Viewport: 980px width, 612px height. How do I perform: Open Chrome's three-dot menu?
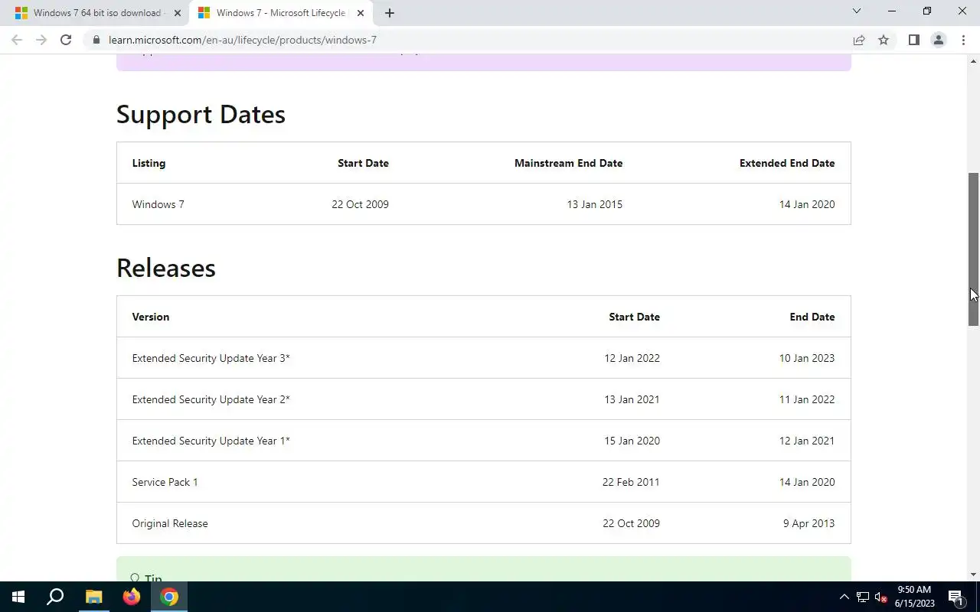click(963, 40)
